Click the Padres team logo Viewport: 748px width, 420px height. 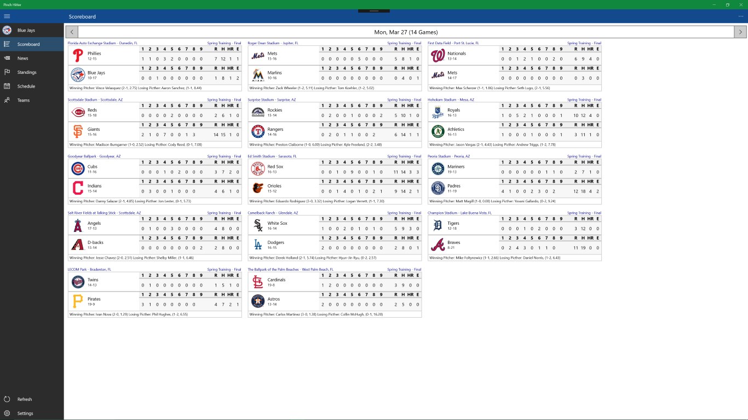pyautogui.click(x=438, y=188)
